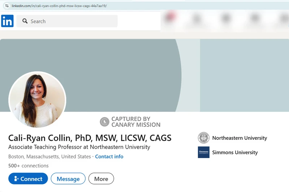Open the Northeastern University text link

[240, 138]
